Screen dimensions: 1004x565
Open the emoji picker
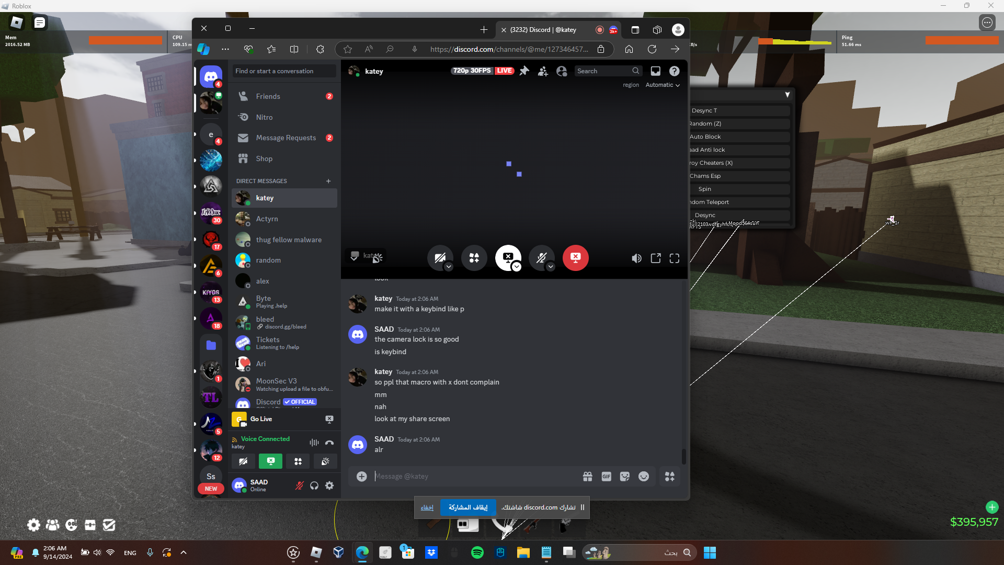[644, 477]
